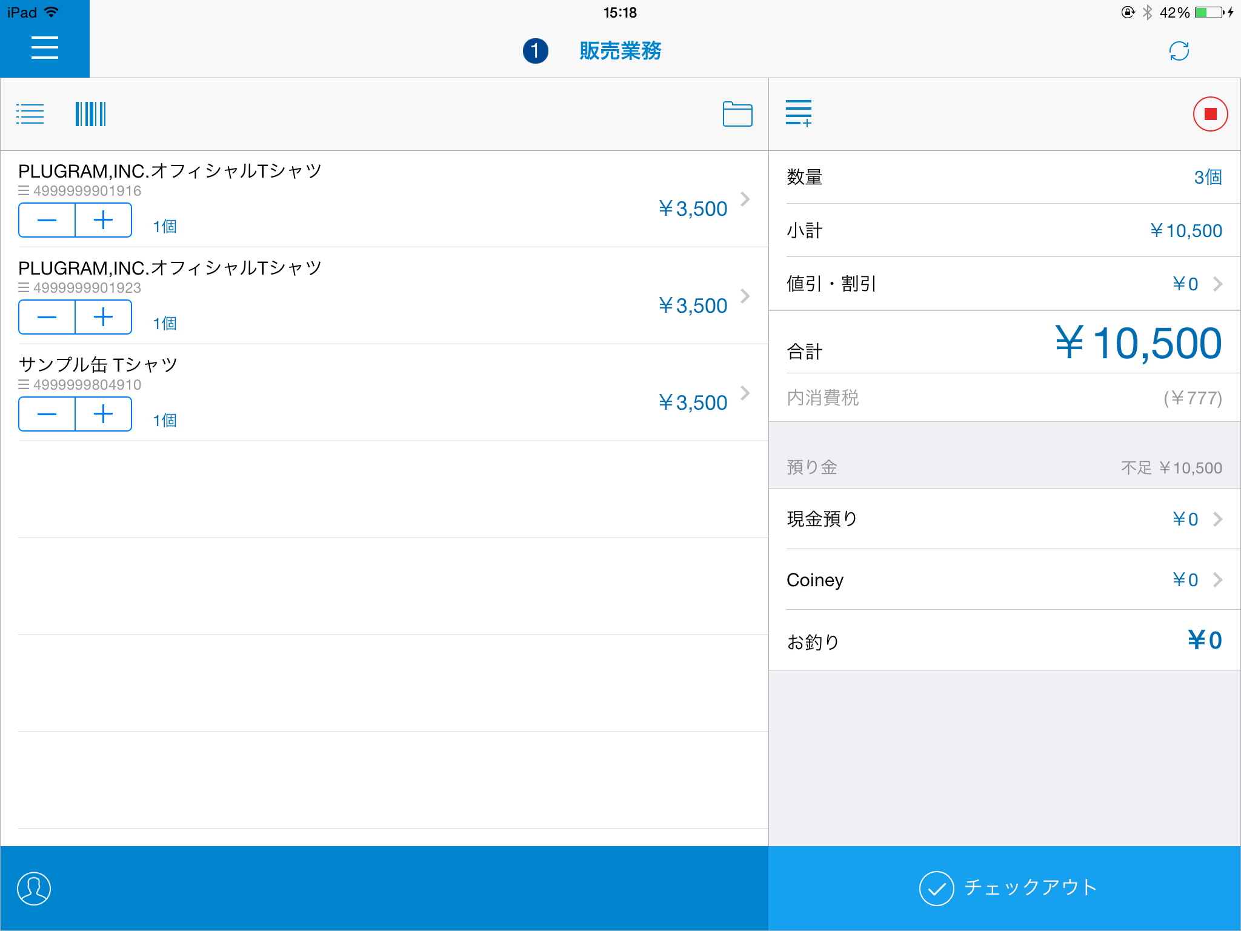The image size is (1241, 931).
Task: Tap the ¥3,500 price of item 4999999901916
Action: click(693, 209)
